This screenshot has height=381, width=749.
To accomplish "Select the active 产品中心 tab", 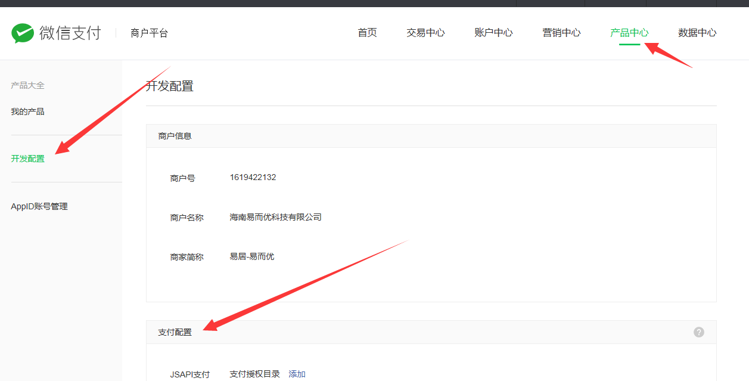I will pos(629,33).
